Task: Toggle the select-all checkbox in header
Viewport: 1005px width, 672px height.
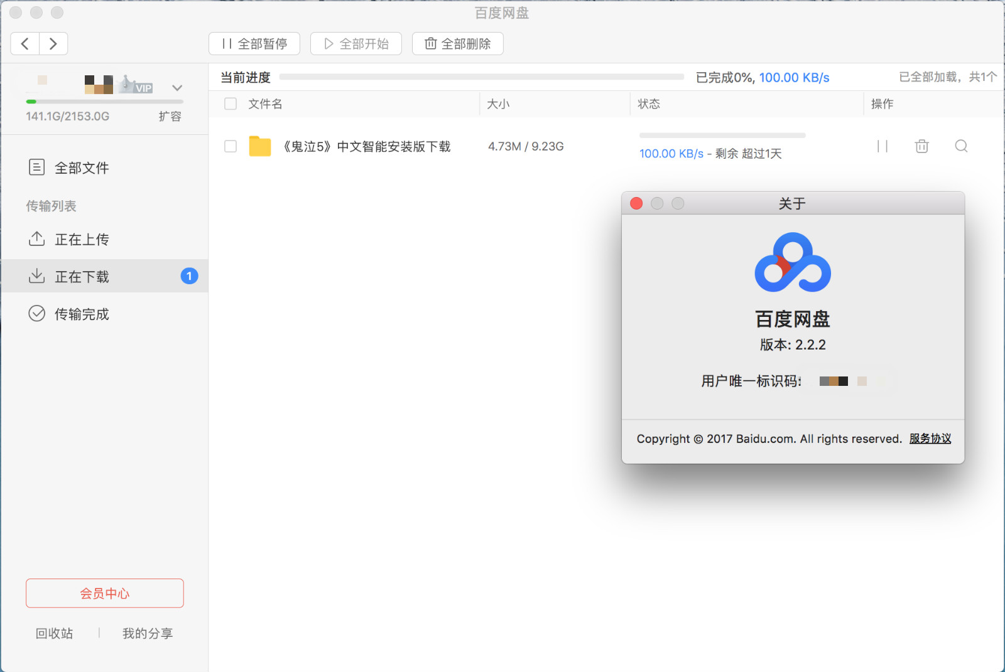Action: pos(231,104)
